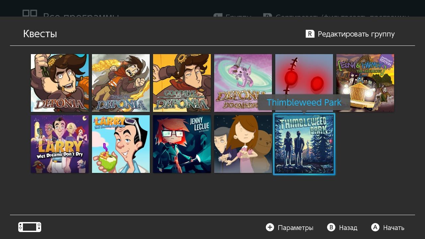Go back with Назад
This screenshot has width=425, height=239.
pyautogui.click(x=348, y=228)
